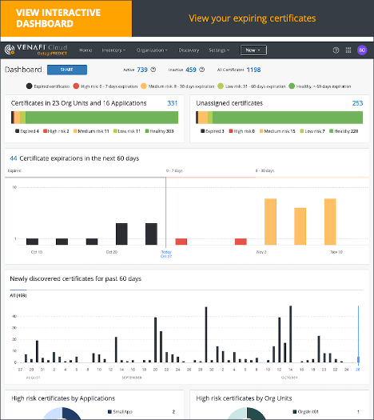Click the VIEW INTERACTIVE DASHBOARD banner
Viewport: 374px width, 420px height.
66,18
